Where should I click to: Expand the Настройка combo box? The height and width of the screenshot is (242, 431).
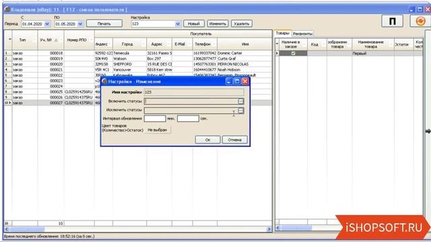[178, 24]
